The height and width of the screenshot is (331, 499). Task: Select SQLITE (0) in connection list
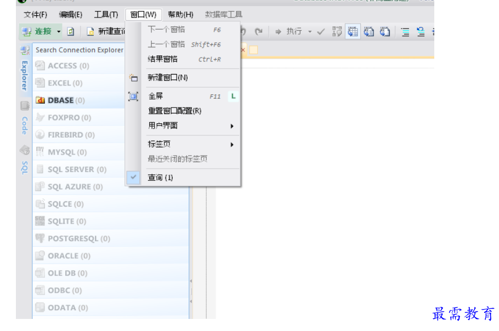[x=111, y=221]
